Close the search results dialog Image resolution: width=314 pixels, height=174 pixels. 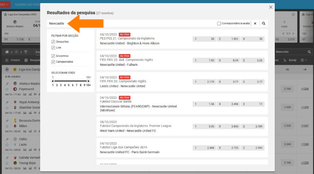coord(270,7)
